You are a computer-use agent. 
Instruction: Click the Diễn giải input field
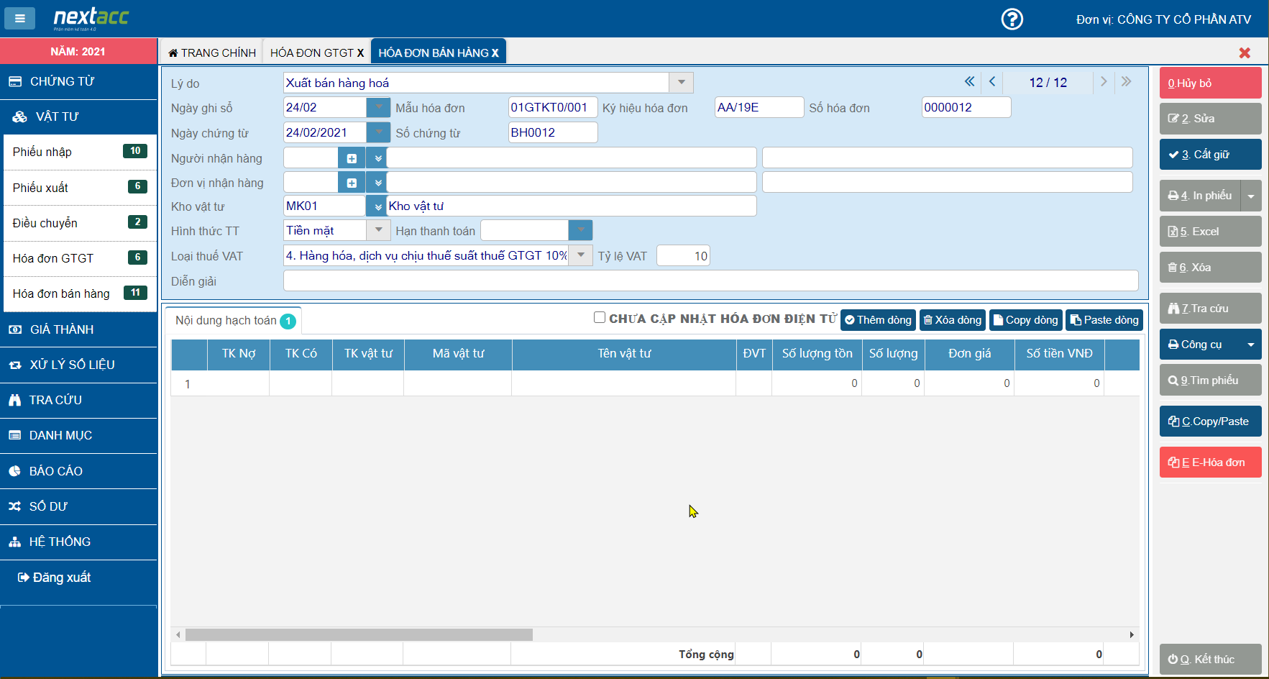pyautogui.click(x=710, y=281)
